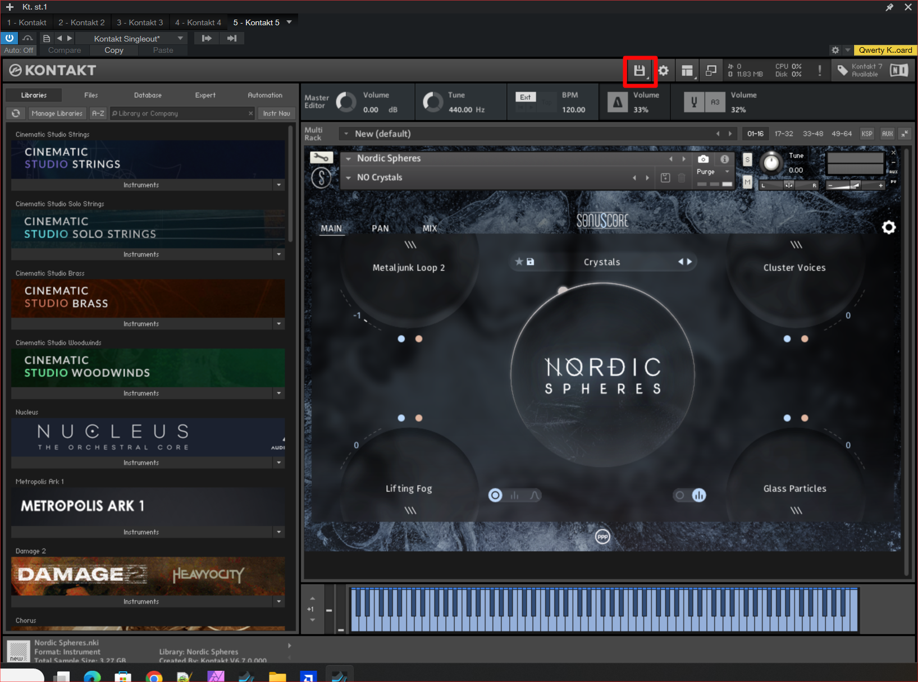Screen dimensions: 918x682
Task: Click the PPP round logo button
Action: click(602, 537)
